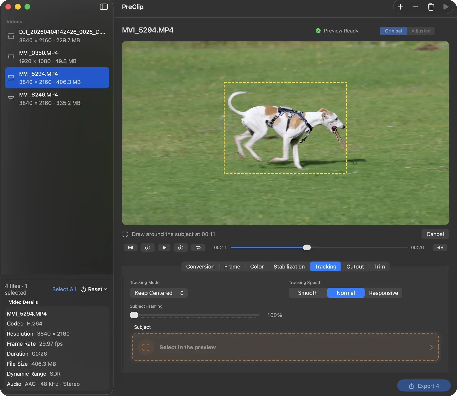The width and height of the screenshot is (457, 396).
Task: Expand the Reset dropdown chevron
Action: coord(106,289)
